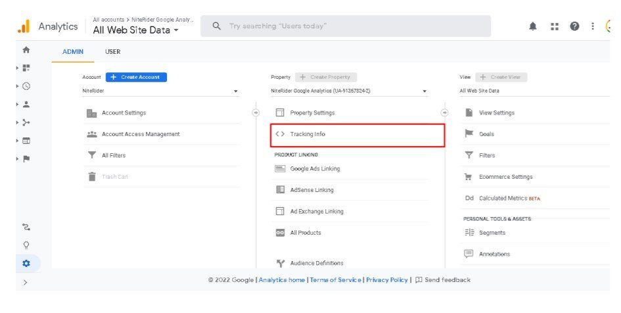Image resolution: width=621 pixels, height=313 pixels.
Task: Open Realtime clock icon in sidebar
Action: coord(26,86)
